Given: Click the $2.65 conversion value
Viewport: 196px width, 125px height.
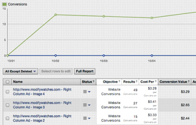Looking at the screenshot, I should pyautogui.click(x=185, y=105).
